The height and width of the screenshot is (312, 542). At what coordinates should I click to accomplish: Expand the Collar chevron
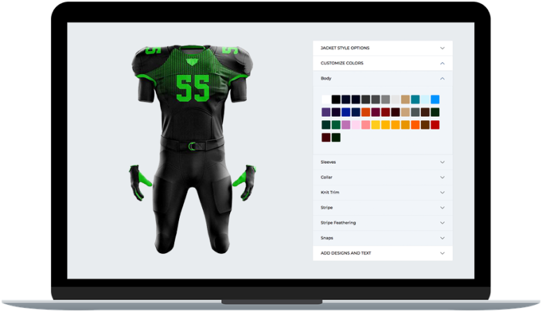(442, 178)
